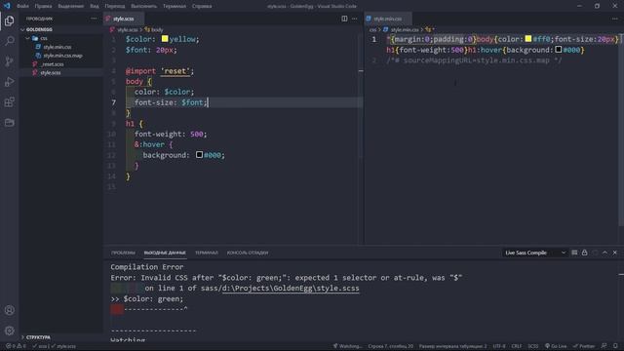The image size is (624, 351).
Task: Toggle output scroll lock icon
Action: pos(584,253)
